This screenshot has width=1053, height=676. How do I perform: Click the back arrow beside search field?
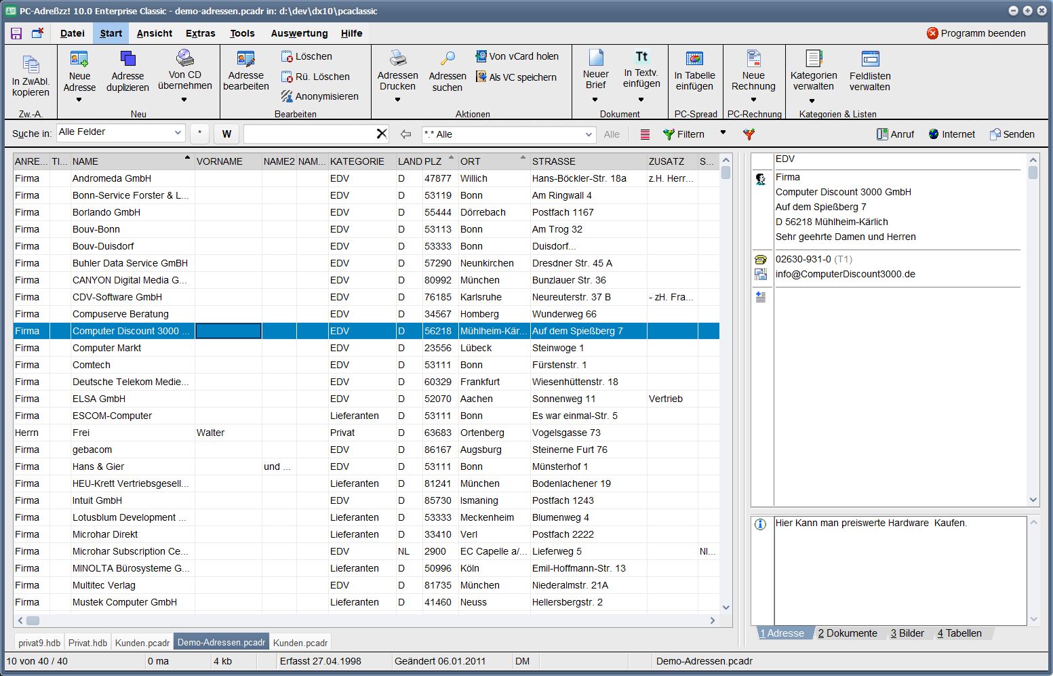pyautogui.click(x=405, y=134)
